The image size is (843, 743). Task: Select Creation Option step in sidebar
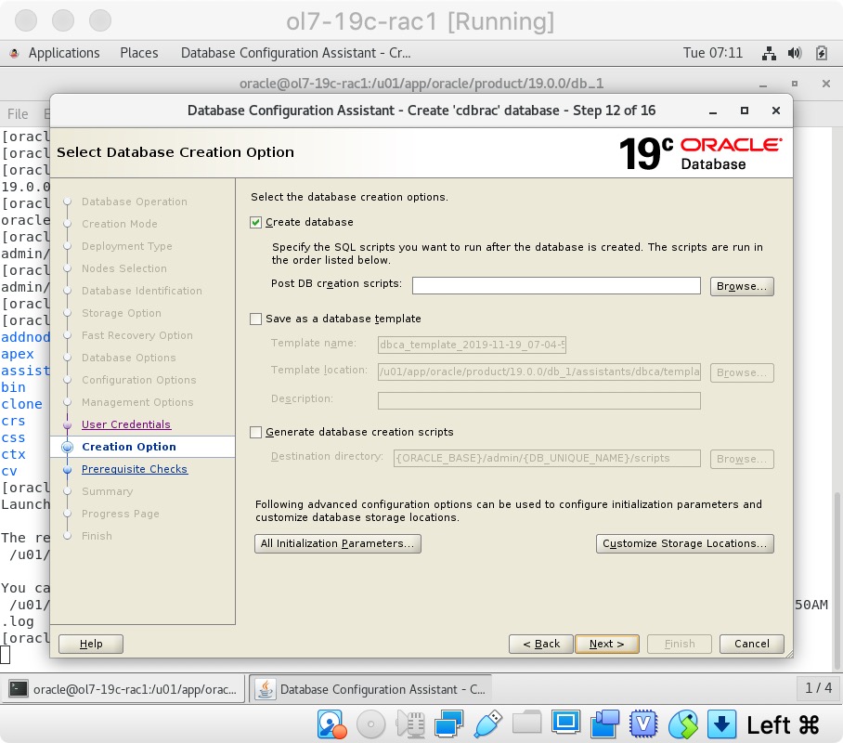click(x=128, y=447)
